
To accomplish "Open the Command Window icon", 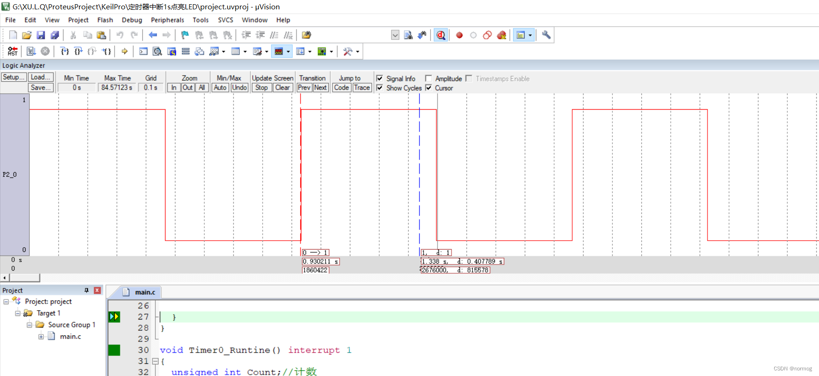I will 143,51.
